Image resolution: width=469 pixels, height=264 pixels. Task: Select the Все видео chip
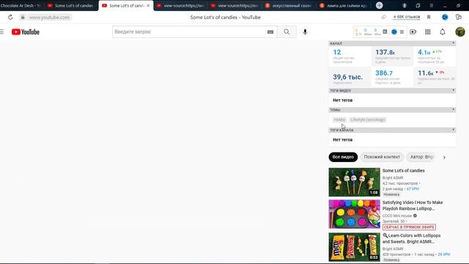(x=343, y=157)
